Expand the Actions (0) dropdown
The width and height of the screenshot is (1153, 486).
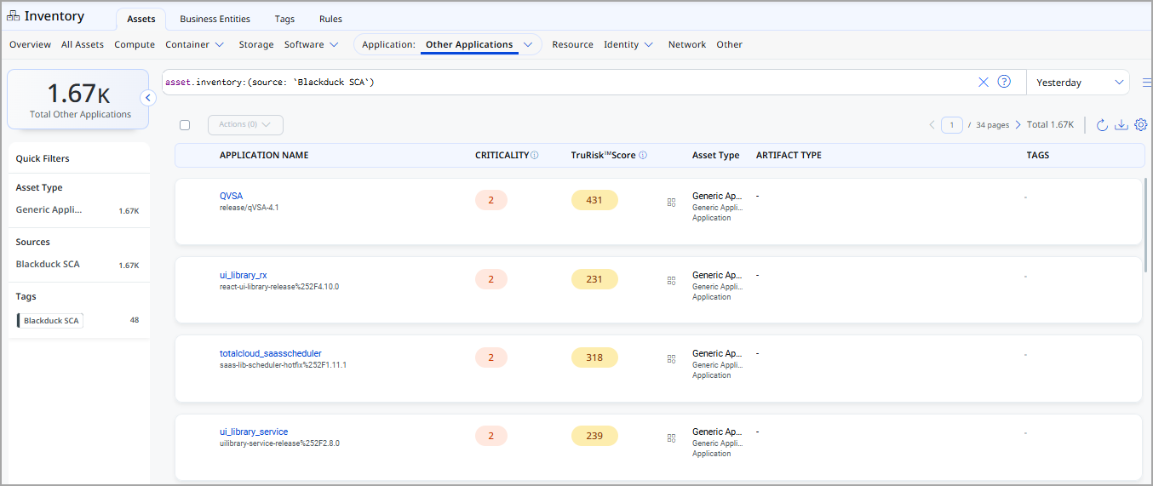[245, 125]
